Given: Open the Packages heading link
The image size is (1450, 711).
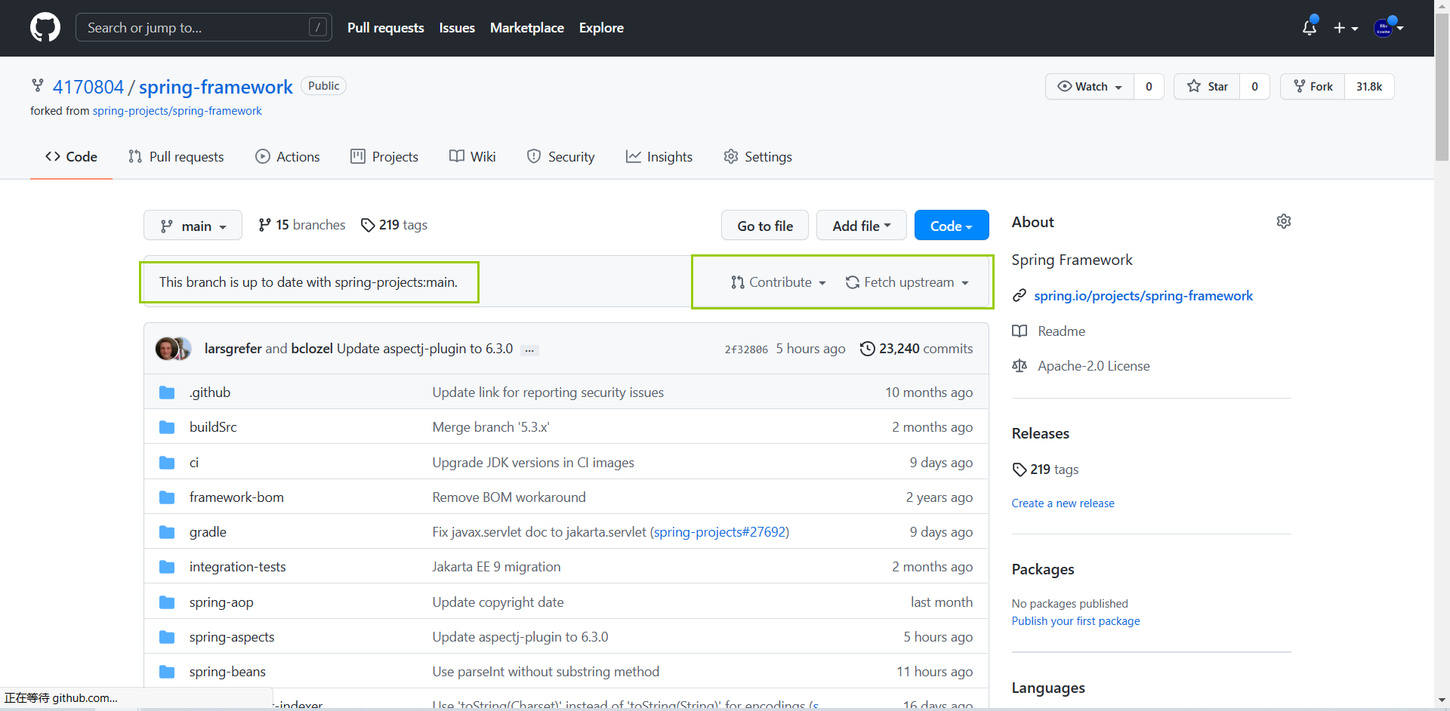Looking at the screenshot, I should click(1043, 569).
